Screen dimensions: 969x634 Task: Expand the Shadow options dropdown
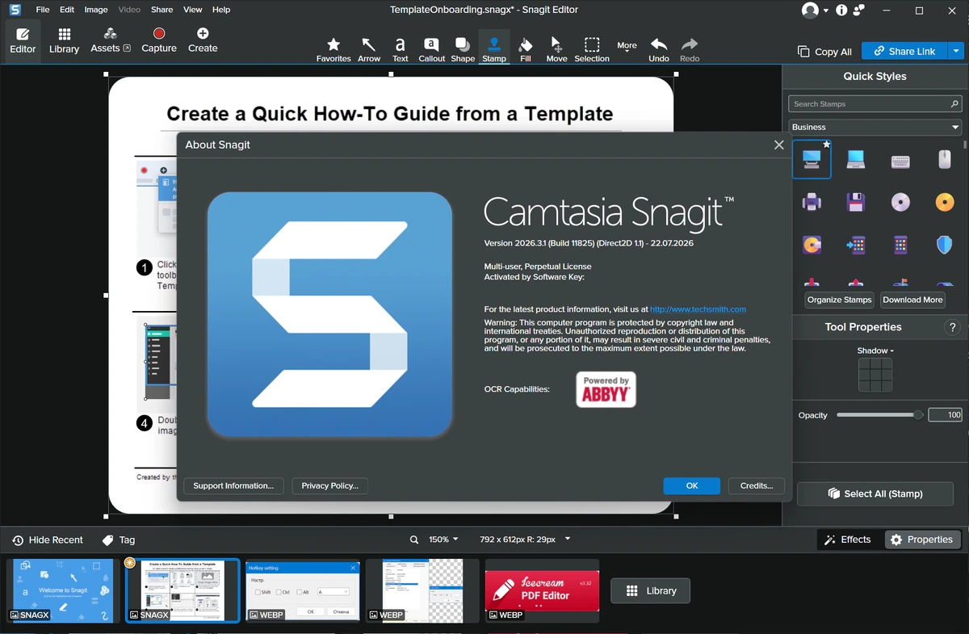pos(875,351)
